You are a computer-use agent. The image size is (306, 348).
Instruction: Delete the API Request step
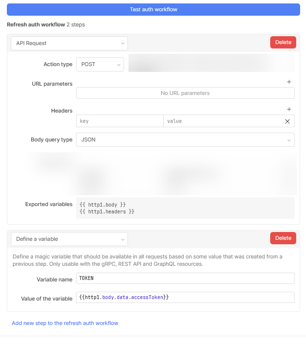(x=283, y=43)
